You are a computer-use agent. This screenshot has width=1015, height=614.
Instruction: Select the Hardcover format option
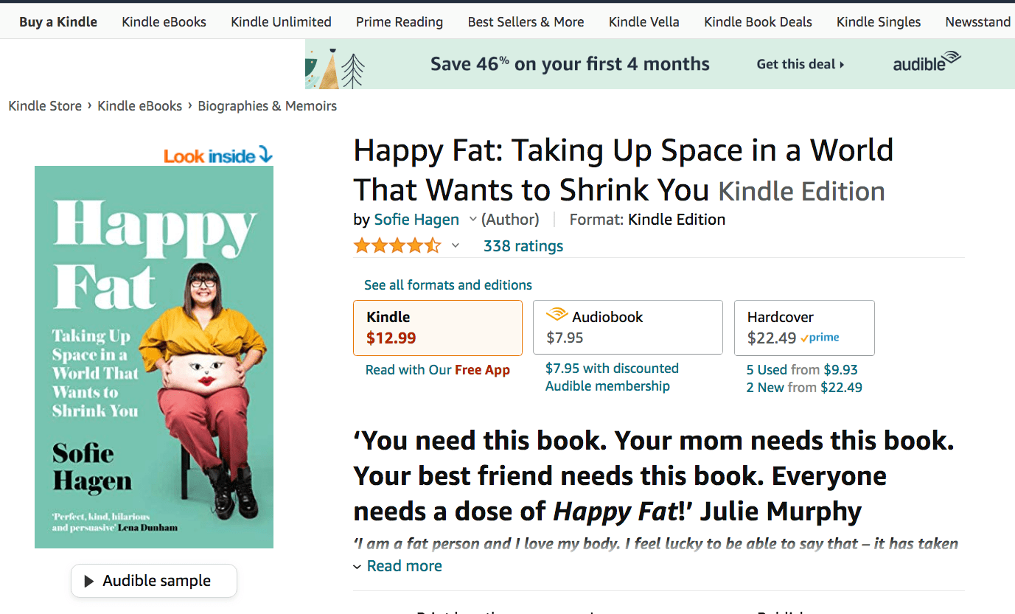804,327
